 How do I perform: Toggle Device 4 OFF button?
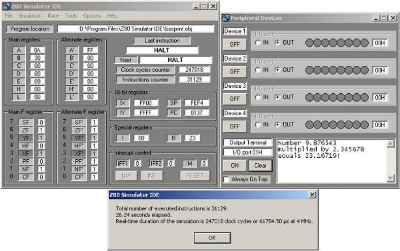pyautogui.click(x=235, y=126)
